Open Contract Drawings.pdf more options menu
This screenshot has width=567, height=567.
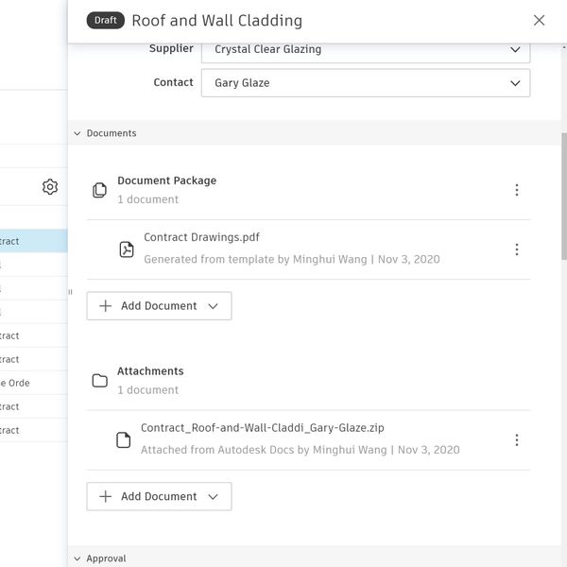tap(516, 249)
